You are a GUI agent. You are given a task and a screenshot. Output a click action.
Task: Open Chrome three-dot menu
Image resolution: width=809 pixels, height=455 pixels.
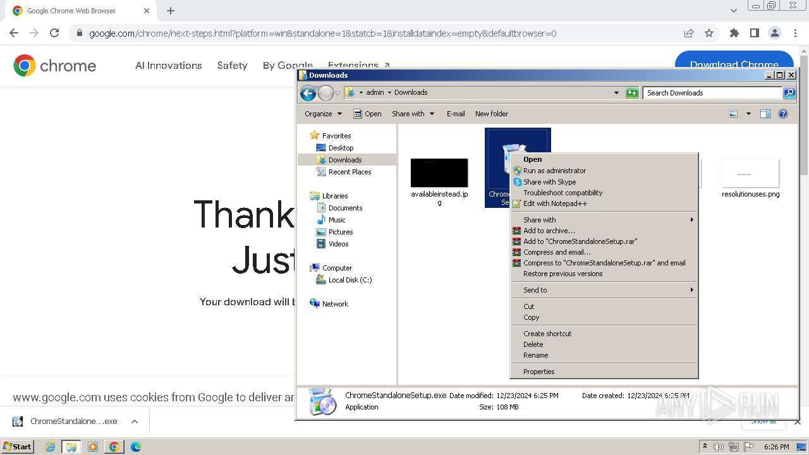[x=794, y=33]
